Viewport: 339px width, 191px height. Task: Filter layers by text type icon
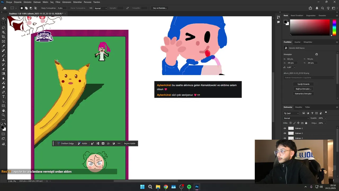pyautogui.click(x=312, y=113)
